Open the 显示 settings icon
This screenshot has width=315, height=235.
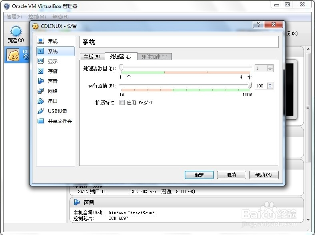pos(41,61)
